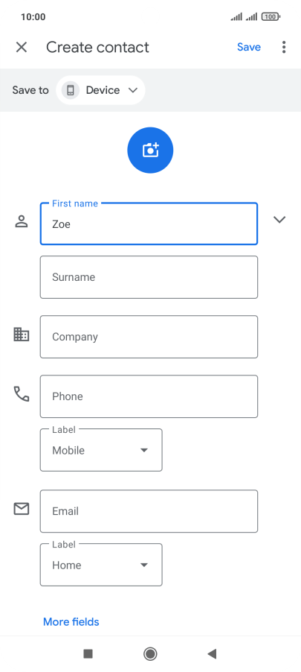Tap the company building icon

click(x=22, y=335)
